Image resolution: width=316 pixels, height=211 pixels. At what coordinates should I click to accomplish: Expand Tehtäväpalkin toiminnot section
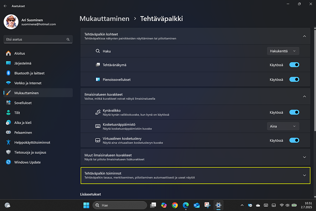[x=195, y=175]
